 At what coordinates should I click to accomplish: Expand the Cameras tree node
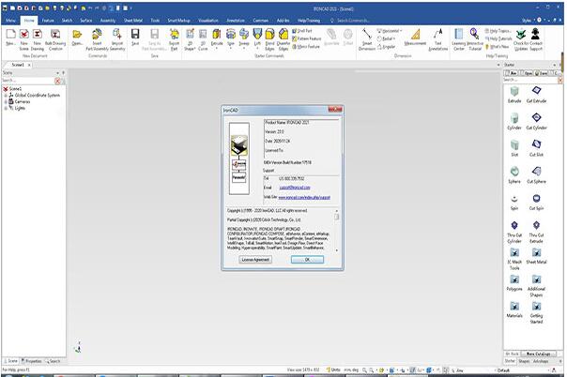pyautogui.click(x=6, y=102)
